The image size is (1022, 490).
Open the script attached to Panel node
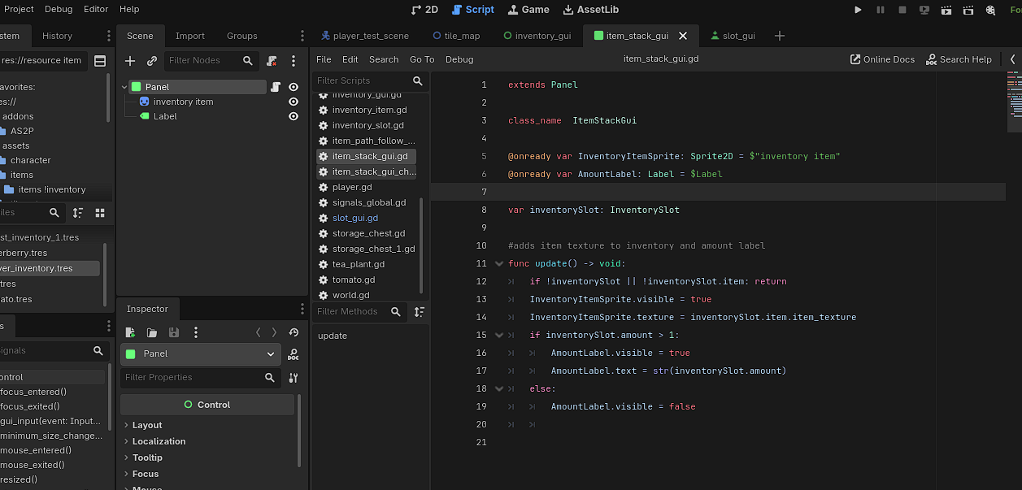coord(276,87)
